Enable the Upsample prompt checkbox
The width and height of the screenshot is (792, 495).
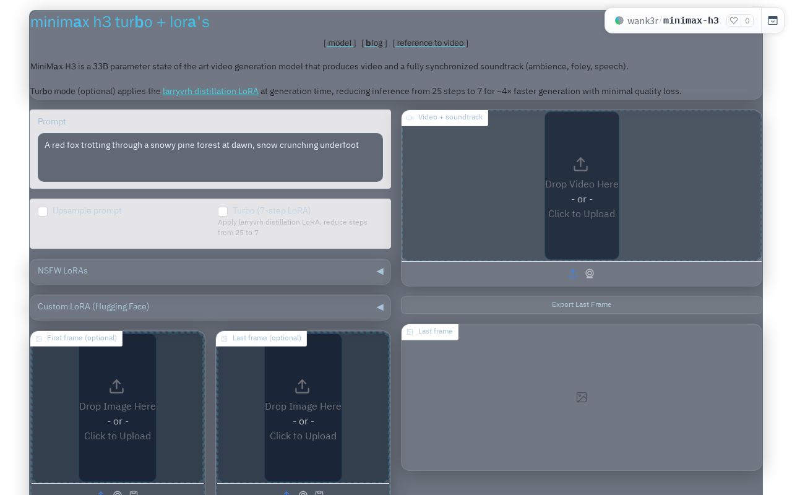[x=43, y=212]
